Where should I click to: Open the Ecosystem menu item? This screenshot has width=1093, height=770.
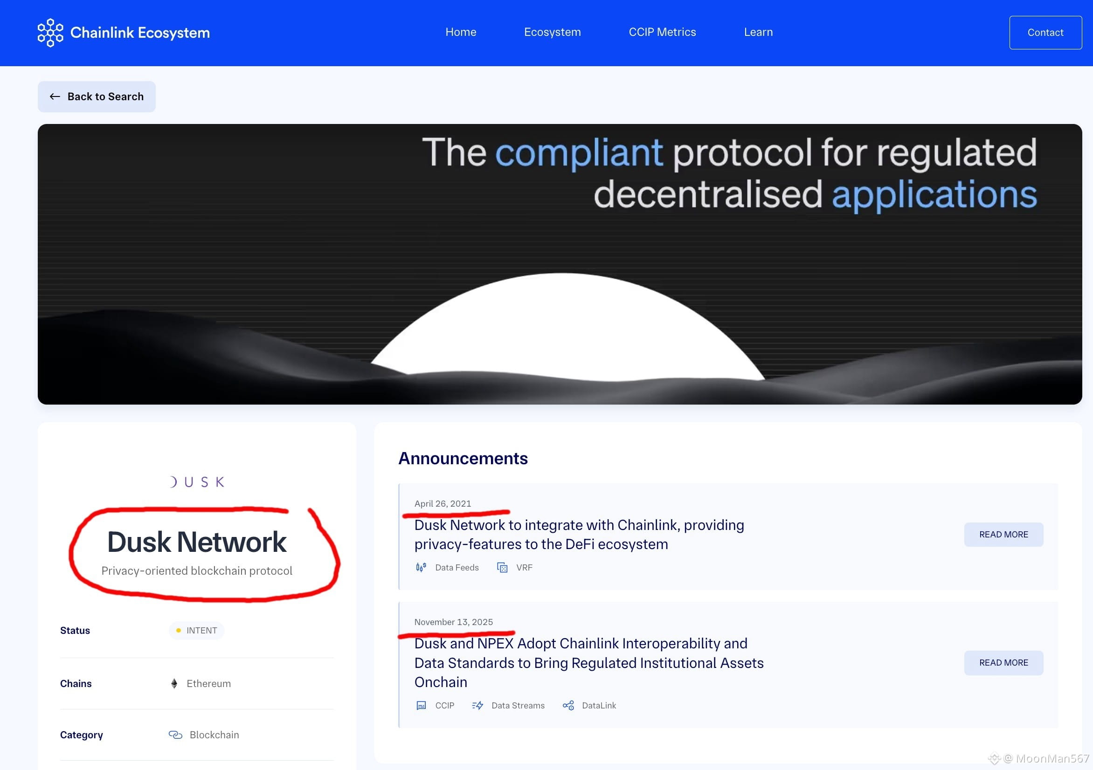[552, 32]
